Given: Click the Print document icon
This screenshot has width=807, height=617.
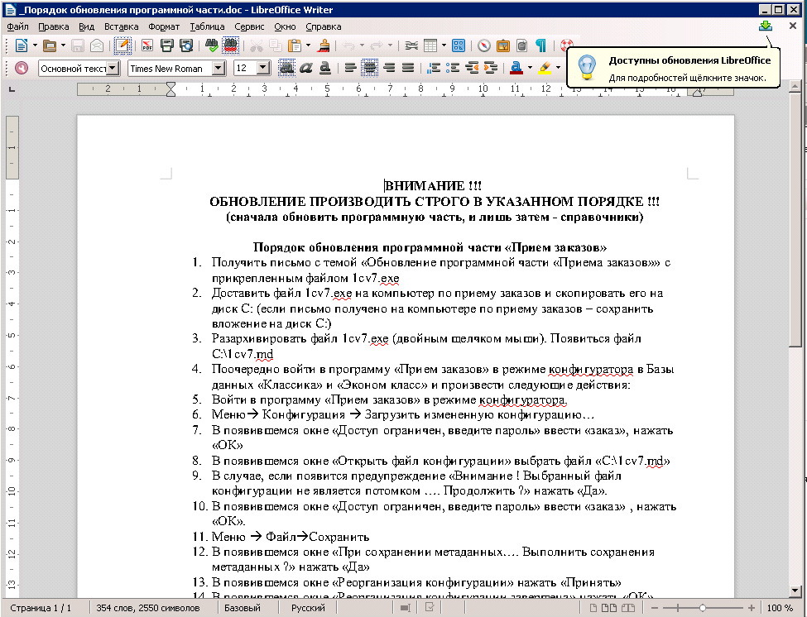Looking at the screenshot, I should [166, 45].
